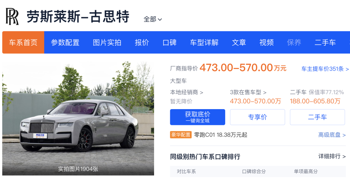This screenshot has height=179, width=350.
Task: Go to 车系首页 tab
Action: pos(23,43)
